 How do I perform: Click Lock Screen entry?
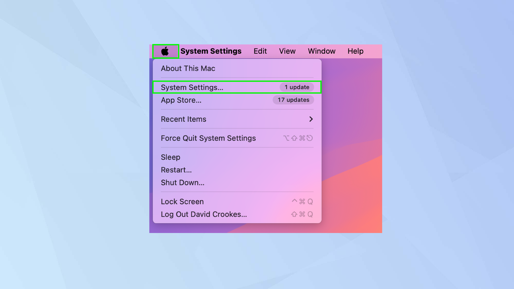click(182, 202)
